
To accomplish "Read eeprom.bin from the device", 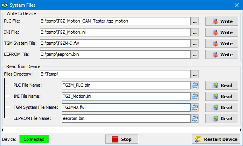I will click(x=222, y=119).
